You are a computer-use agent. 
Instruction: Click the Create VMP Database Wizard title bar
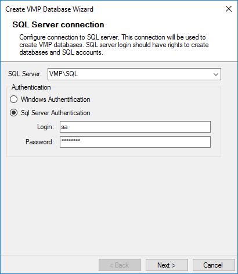49,9
